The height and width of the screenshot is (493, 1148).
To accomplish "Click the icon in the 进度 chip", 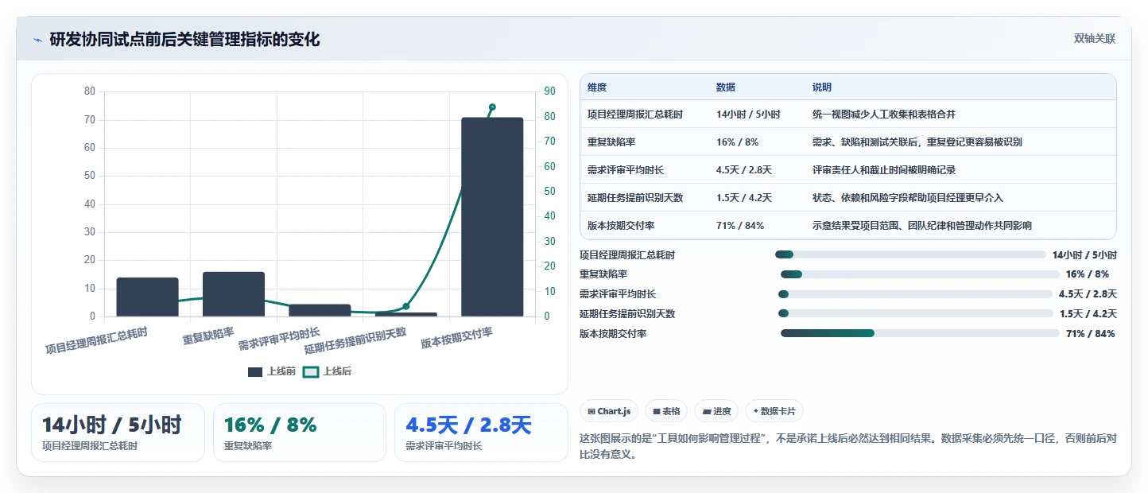I will (x=706, y=412).
